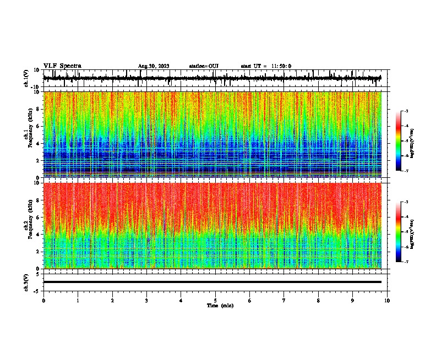Click the ch.1 spectrogram plot area
The image size is (436, 337).
point(212,134)
